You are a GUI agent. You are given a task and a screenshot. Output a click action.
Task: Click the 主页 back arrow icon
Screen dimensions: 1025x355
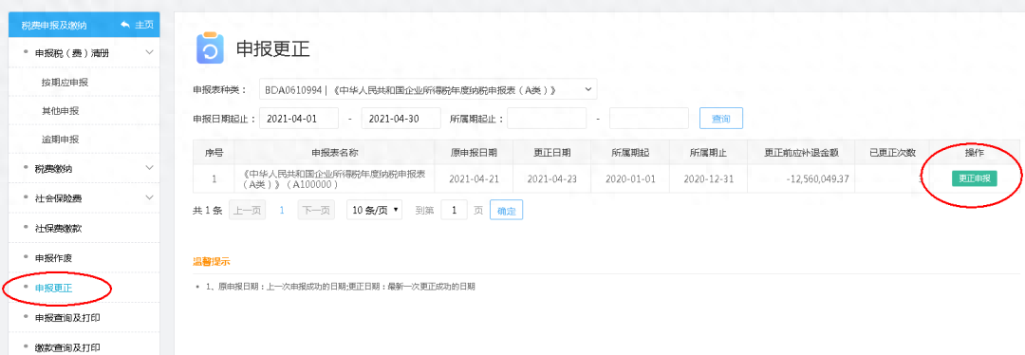(x=125, y=25)
